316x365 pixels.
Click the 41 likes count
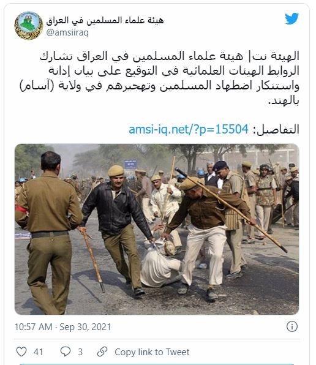(38, 352)
